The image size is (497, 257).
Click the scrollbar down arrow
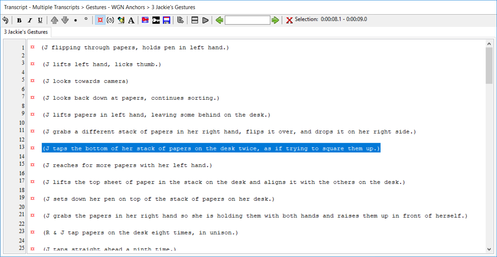[x=489, y=249]
